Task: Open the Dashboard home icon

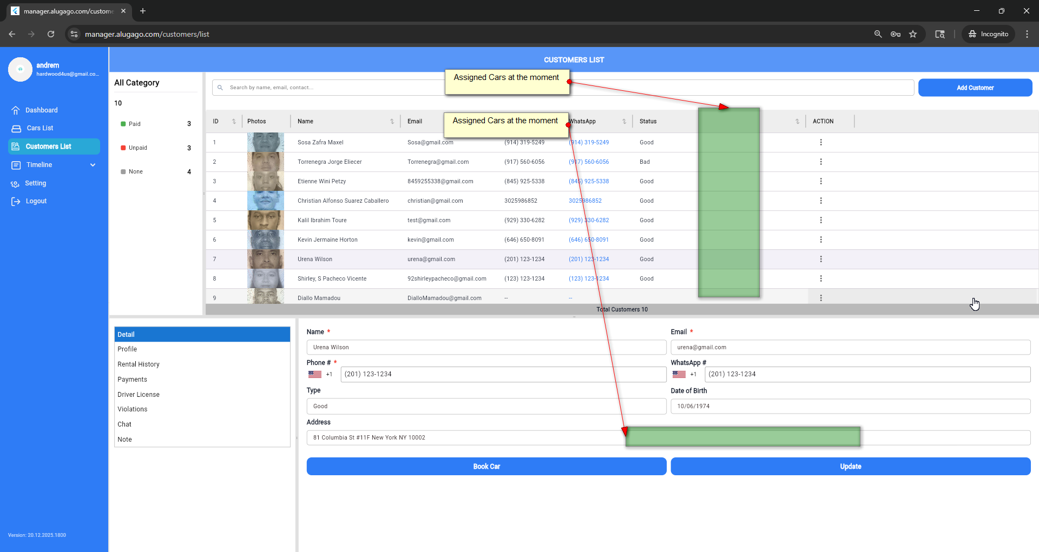Action: (16, 110)
